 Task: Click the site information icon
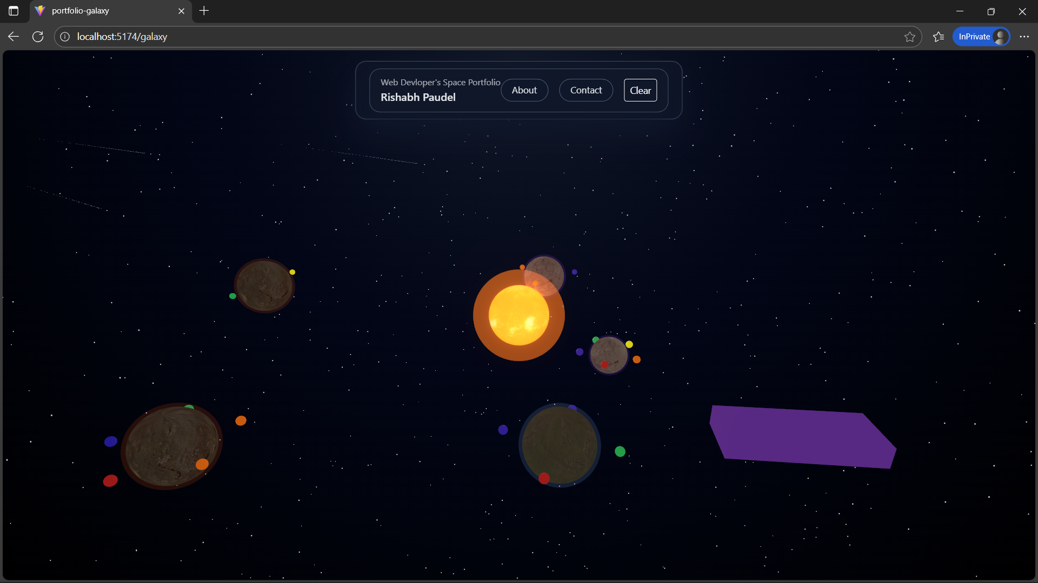[65, 37]
